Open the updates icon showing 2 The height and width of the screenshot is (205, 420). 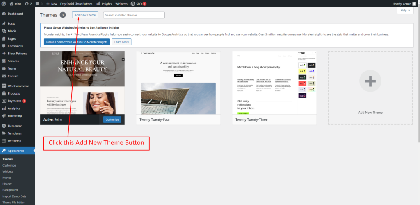click(x=27, y=4)
